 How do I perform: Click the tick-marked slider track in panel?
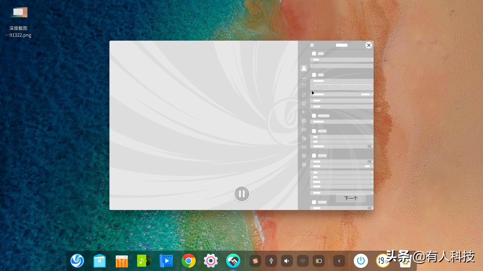[343, 85]
